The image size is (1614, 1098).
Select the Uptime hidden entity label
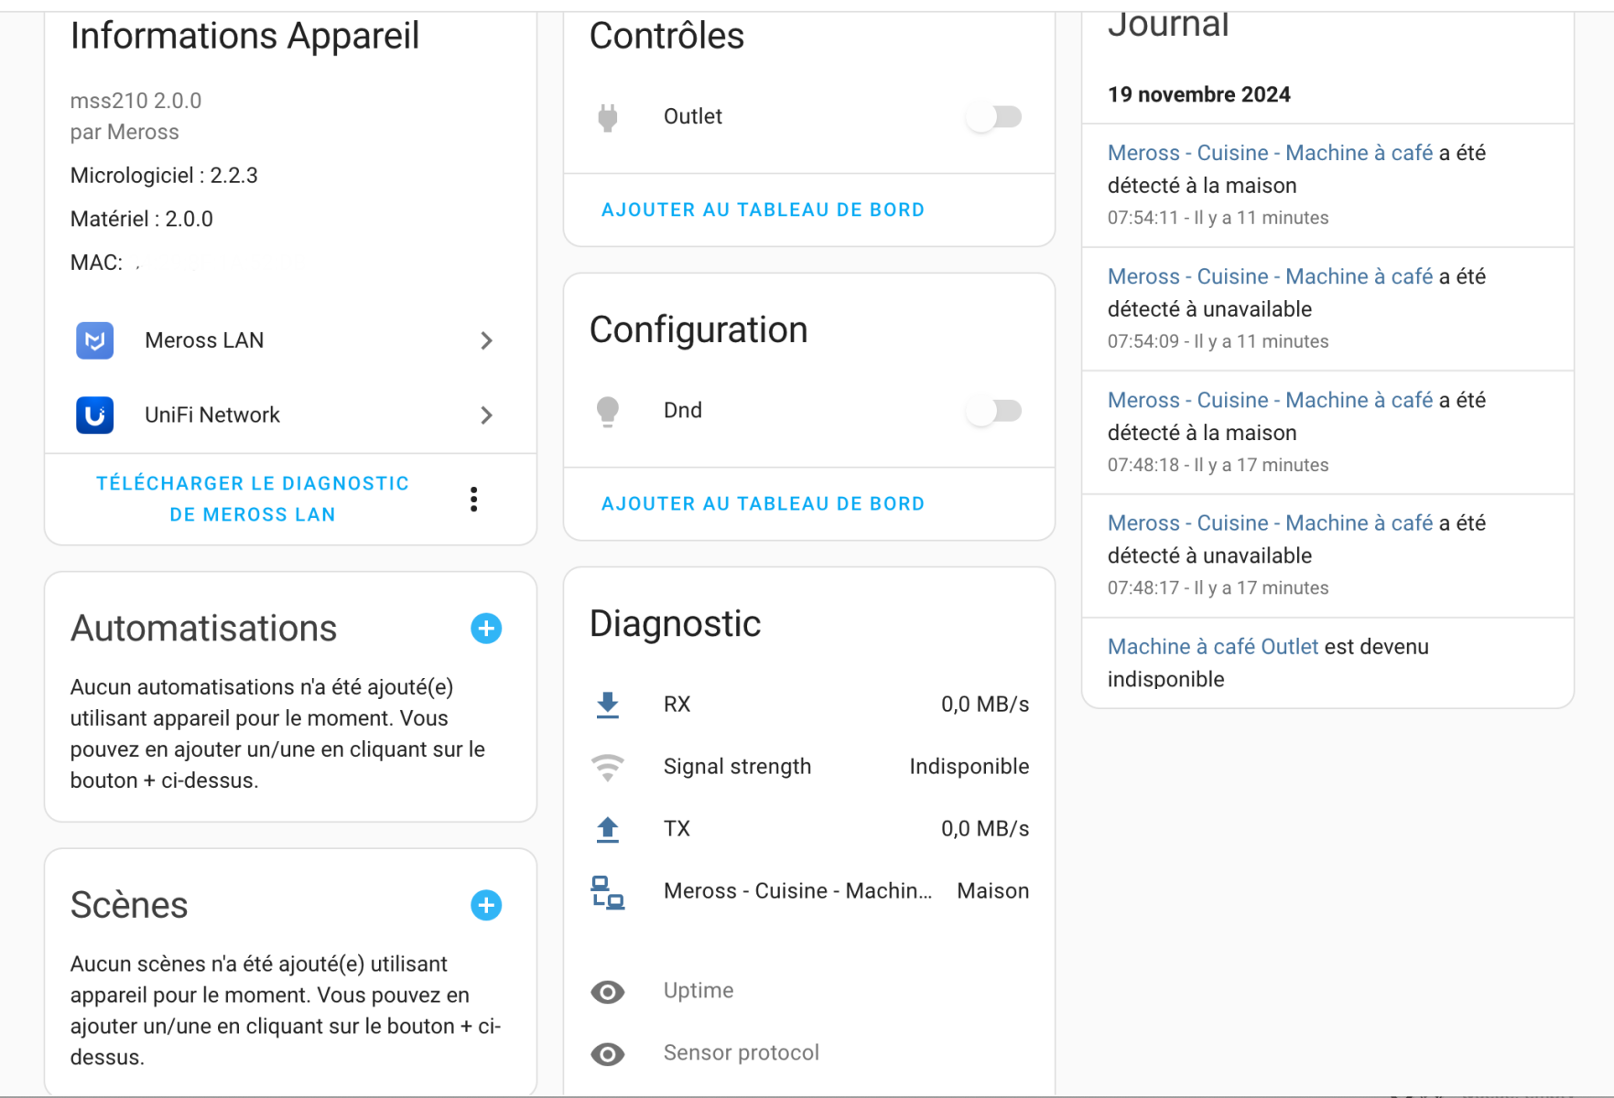pyautogui.click(x=699, y=990)
